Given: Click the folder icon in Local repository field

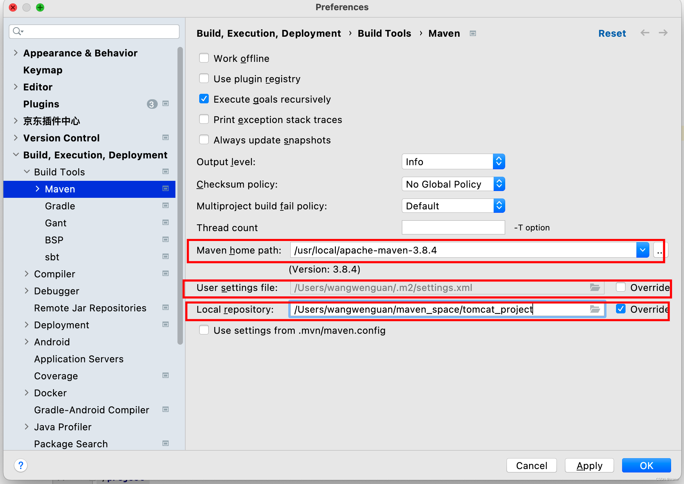Looking at the screenshot, I should (x=595, y=309).
